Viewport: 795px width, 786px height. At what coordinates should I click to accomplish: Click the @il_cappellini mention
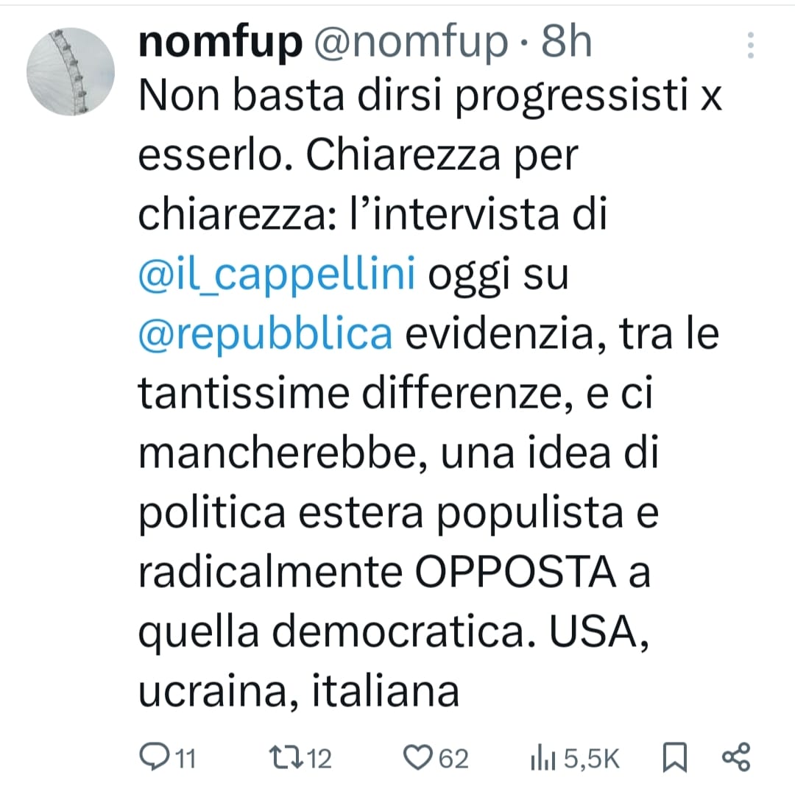(x=278, y=277)
